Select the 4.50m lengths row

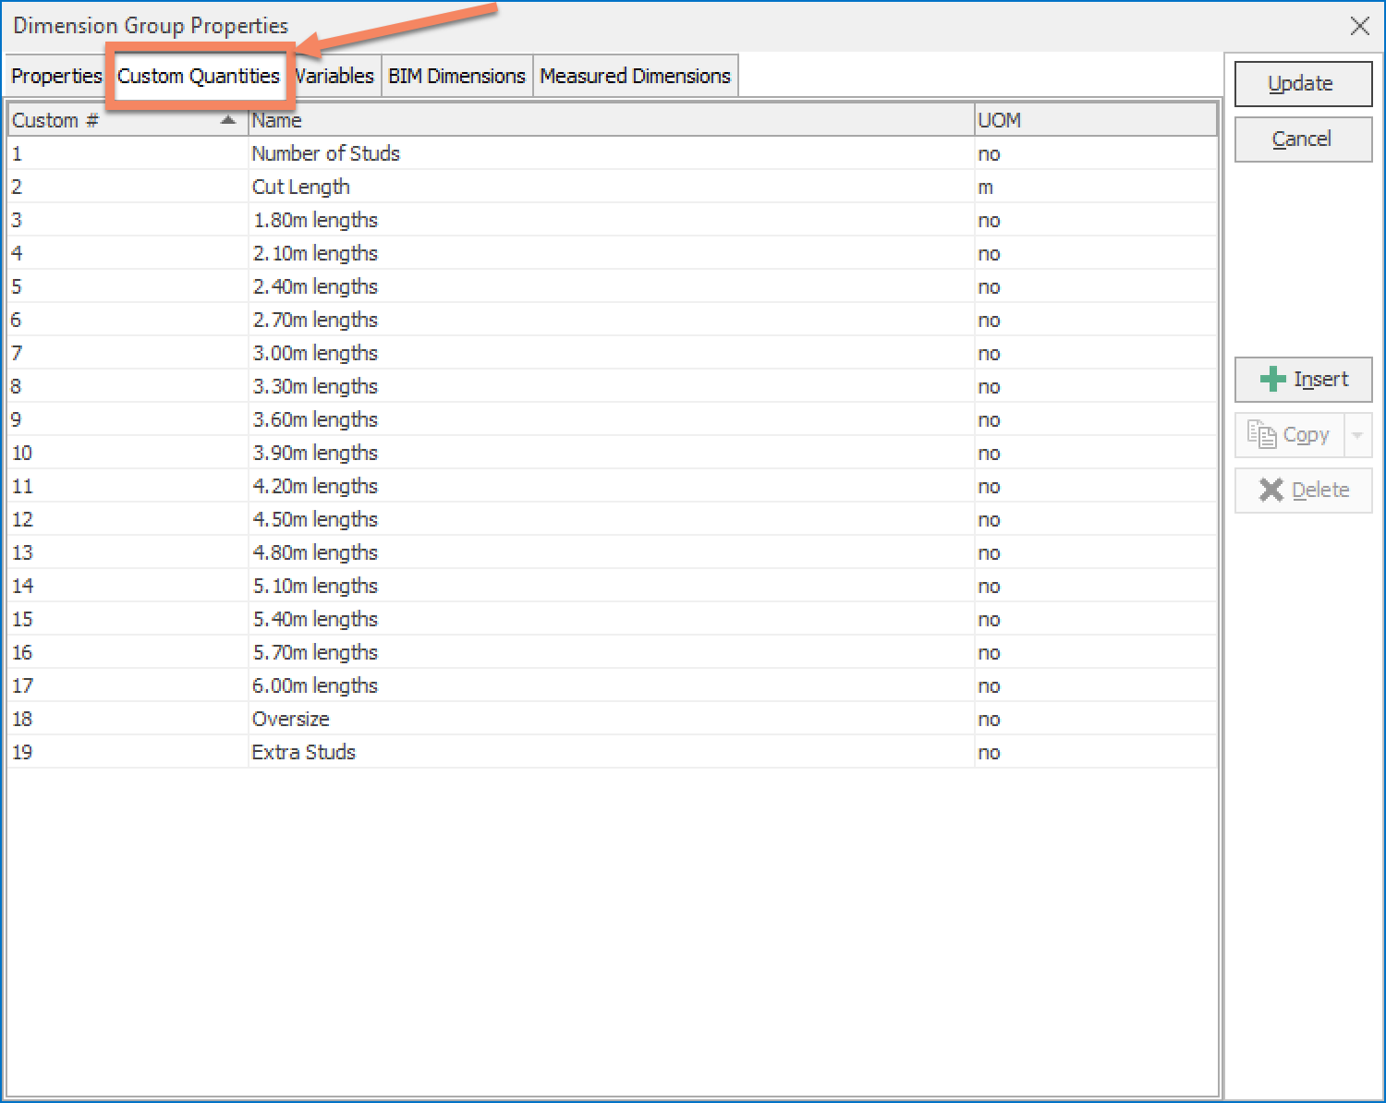pyautogui.click(x=613, y=519)
